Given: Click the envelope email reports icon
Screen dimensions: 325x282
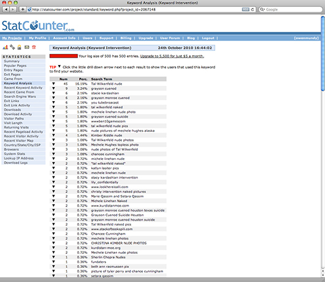Looking at the screenshot, I should pos(27,47).
